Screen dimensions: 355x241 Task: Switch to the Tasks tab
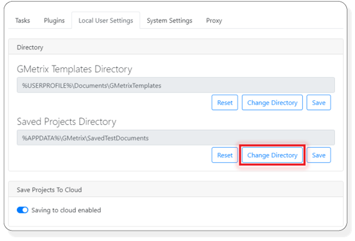coord(22,21)
